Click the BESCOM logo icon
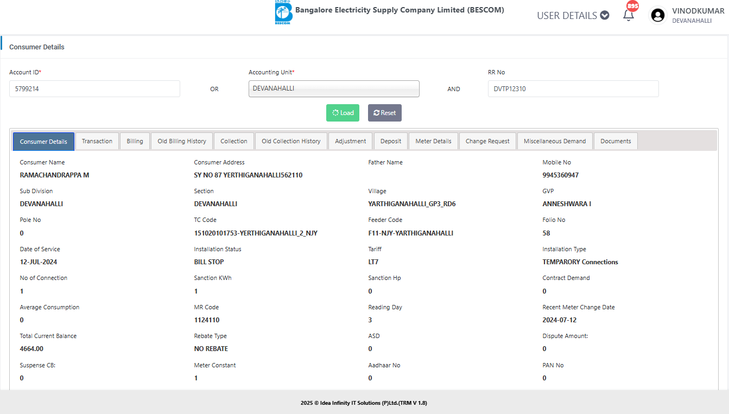This screenshot has width=729, height=414. [283, 13]
